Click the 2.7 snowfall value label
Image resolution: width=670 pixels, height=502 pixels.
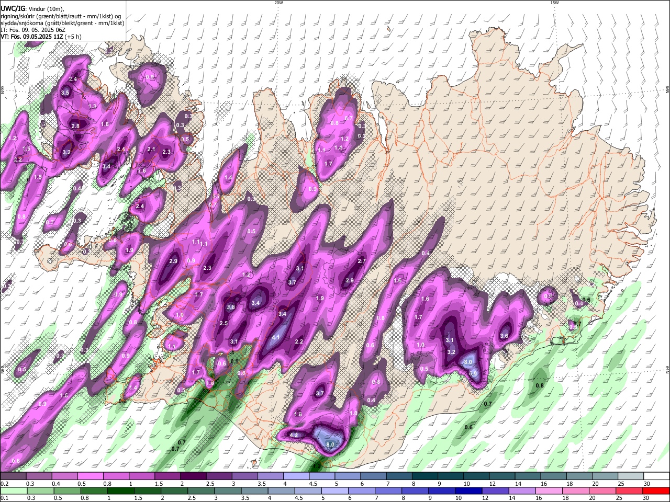point(362,261)
